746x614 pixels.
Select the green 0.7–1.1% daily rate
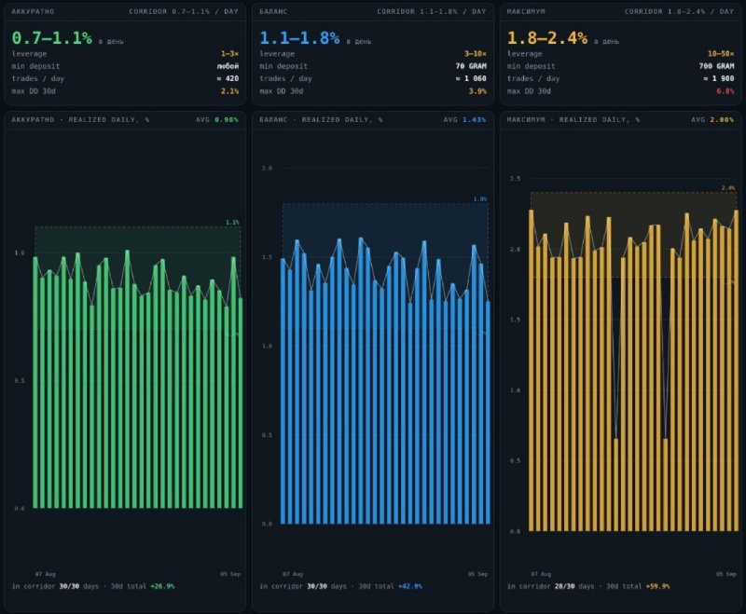click(52, 38)
